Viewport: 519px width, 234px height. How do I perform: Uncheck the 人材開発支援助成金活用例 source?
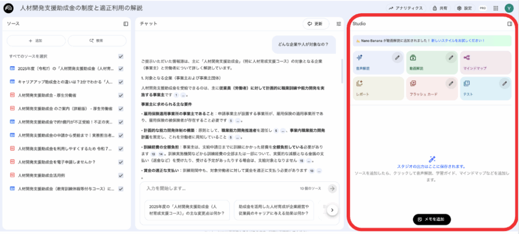(x=121, y=175)
